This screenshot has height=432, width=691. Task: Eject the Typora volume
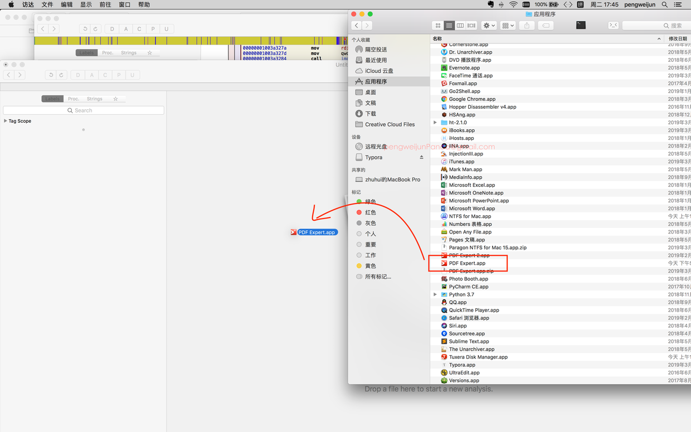click(421, 157)
